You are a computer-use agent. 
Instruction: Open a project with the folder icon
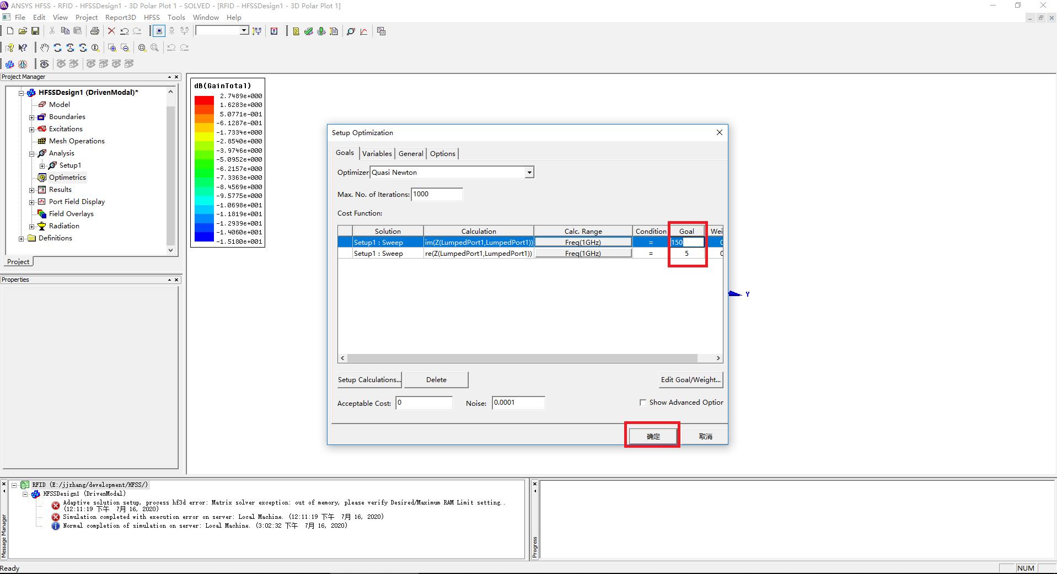click(23, 31)
